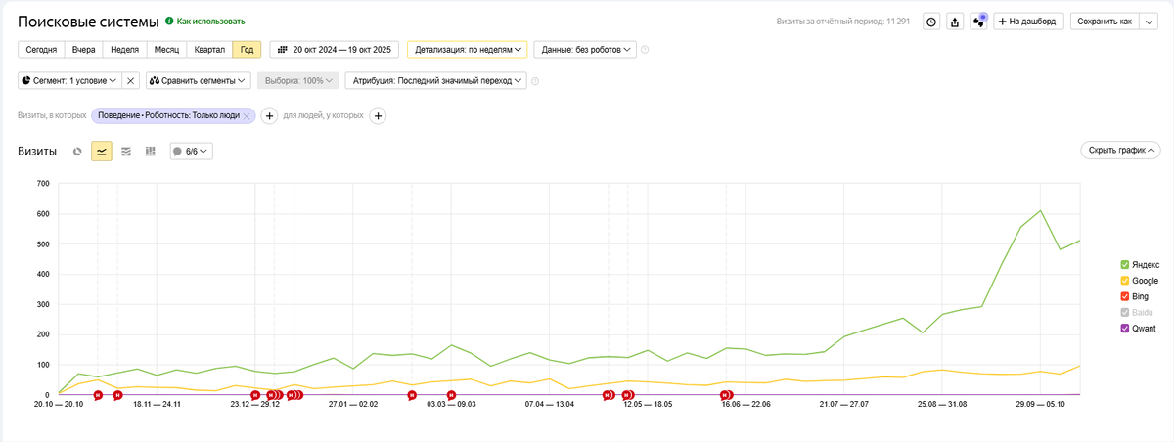Expand arrow next to Сохранить как
The width and height of the screenshot is (1174, 442).
pyautogui.click(x=1149, y=22)
